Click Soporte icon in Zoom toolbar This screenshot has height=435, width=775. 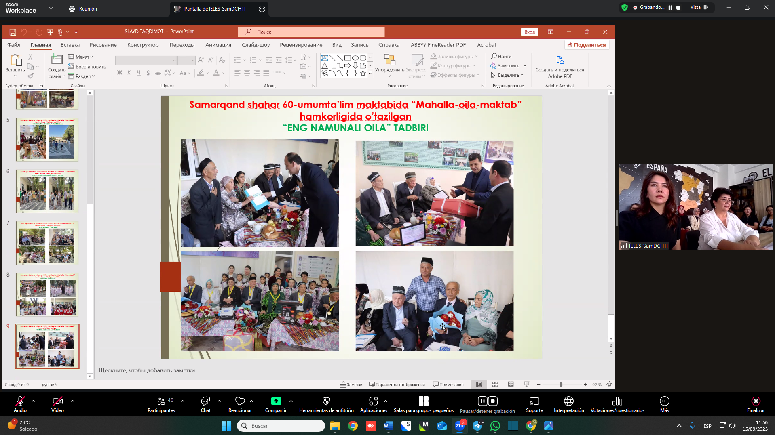coord(534,401)
